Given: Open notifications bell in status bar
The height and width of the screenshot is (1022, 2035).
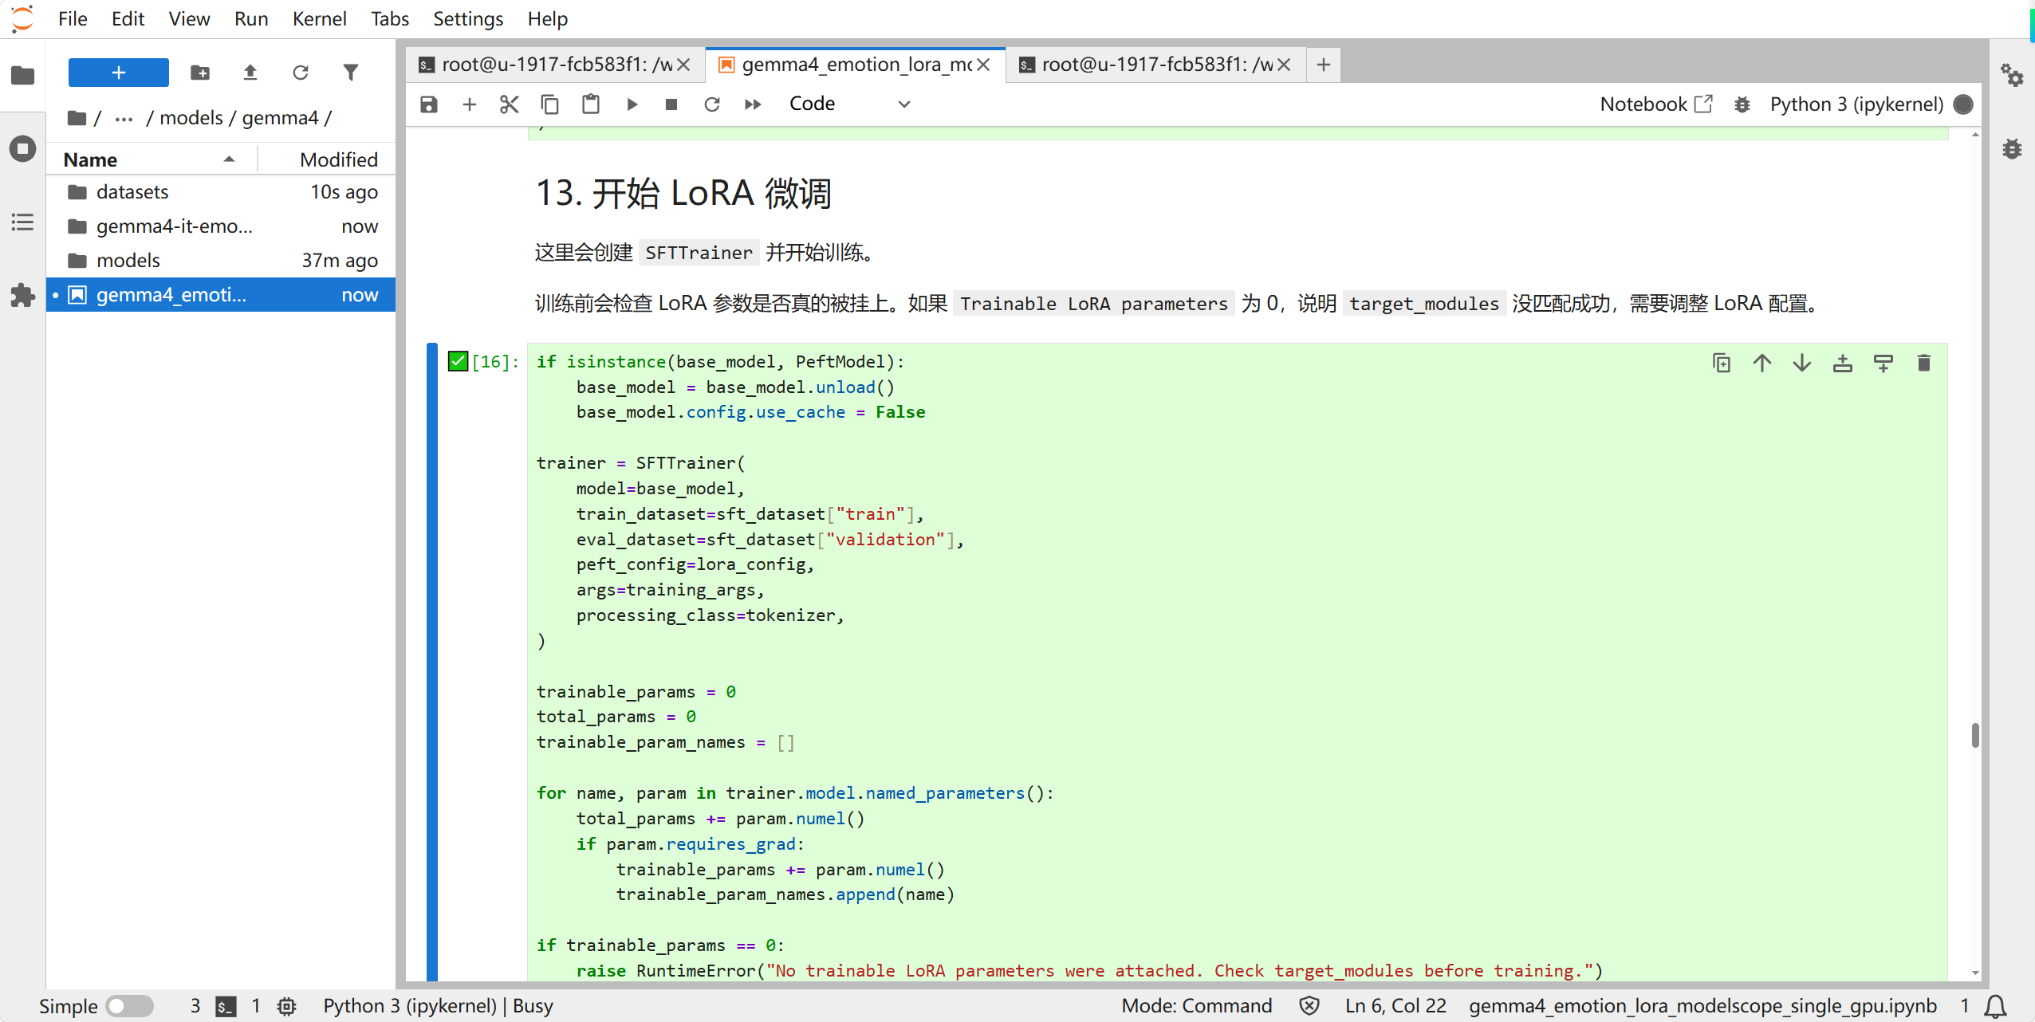Looking at the screenshot, I should (x=1995, y=1006).
